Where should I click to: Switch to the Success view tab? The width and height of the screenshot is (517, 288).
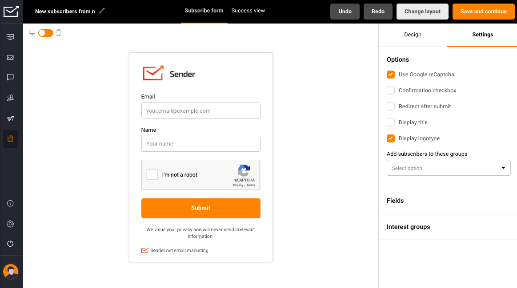coord(248,11)
